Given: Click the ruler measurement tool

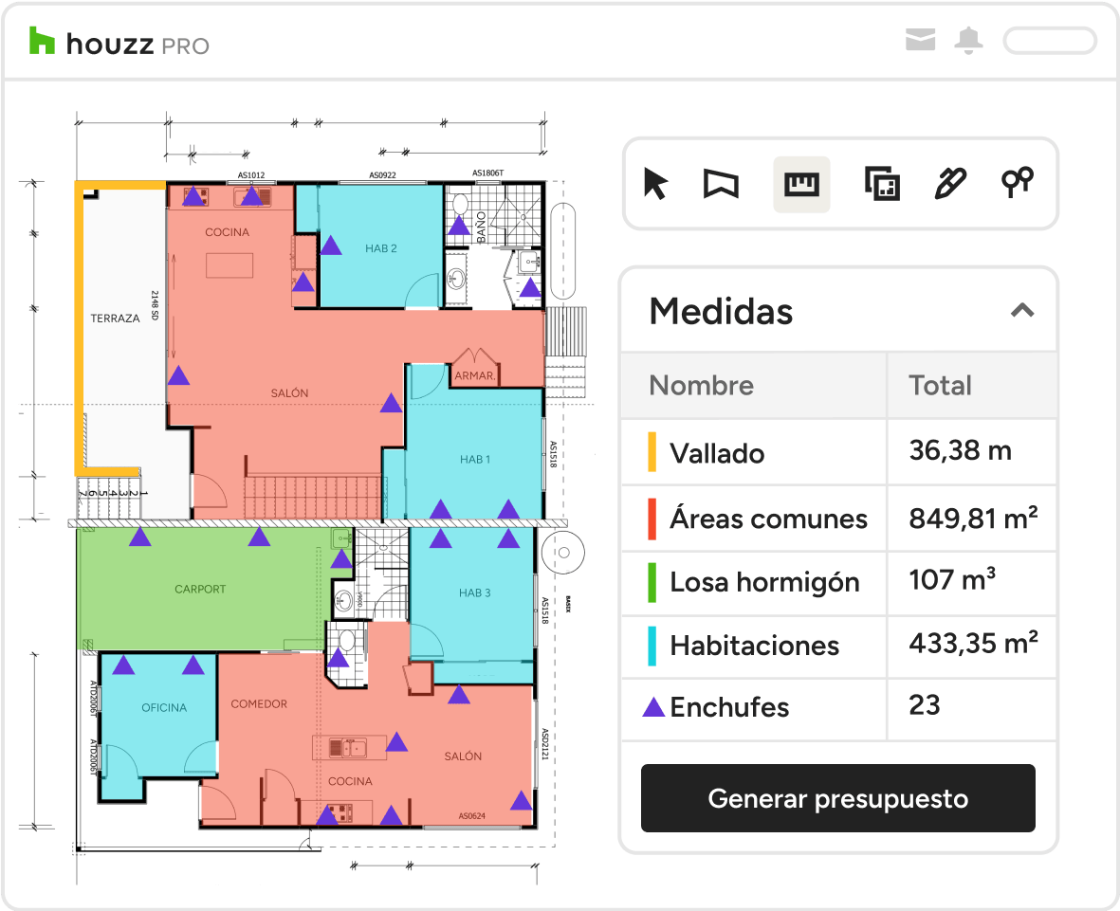Looking at the screenshot, I should (x=801, y=184).
